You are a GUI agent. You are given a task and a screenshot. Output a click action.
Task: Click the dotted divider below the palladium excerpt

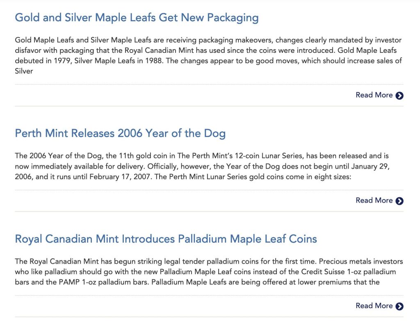coord(209,295)
